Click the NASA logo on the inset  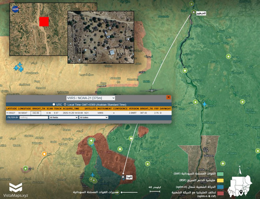pos(16,9)
